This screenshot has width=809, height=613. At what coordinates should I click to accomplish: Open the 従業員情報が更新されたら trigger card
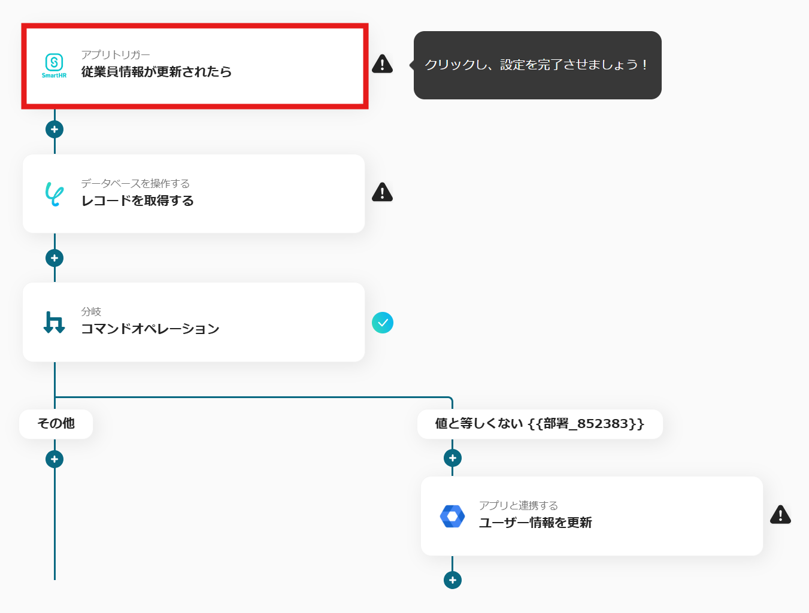(195, 66)
